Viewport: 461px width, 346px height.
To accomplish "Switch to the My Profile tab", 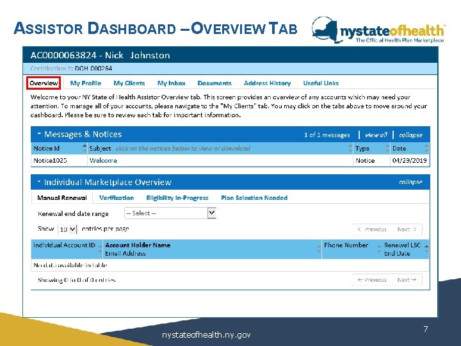I will point(86,83).
